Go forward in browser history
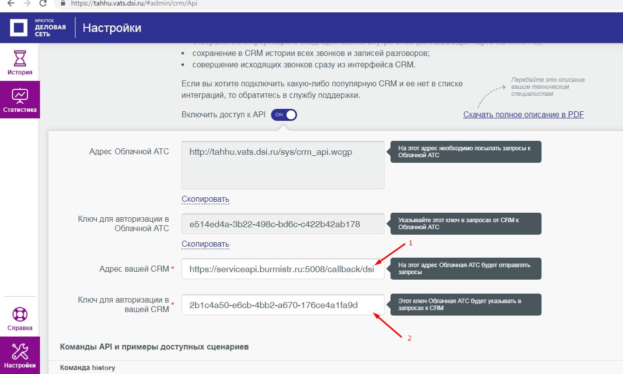 coord(26,3)
